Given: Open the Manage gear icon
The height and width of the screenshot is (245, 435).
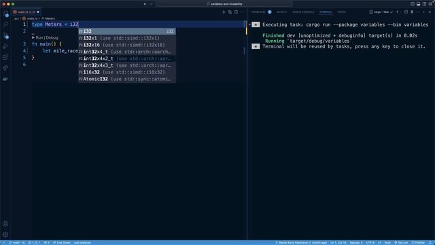Looking at the screenshot, I should tap(5, 235).
